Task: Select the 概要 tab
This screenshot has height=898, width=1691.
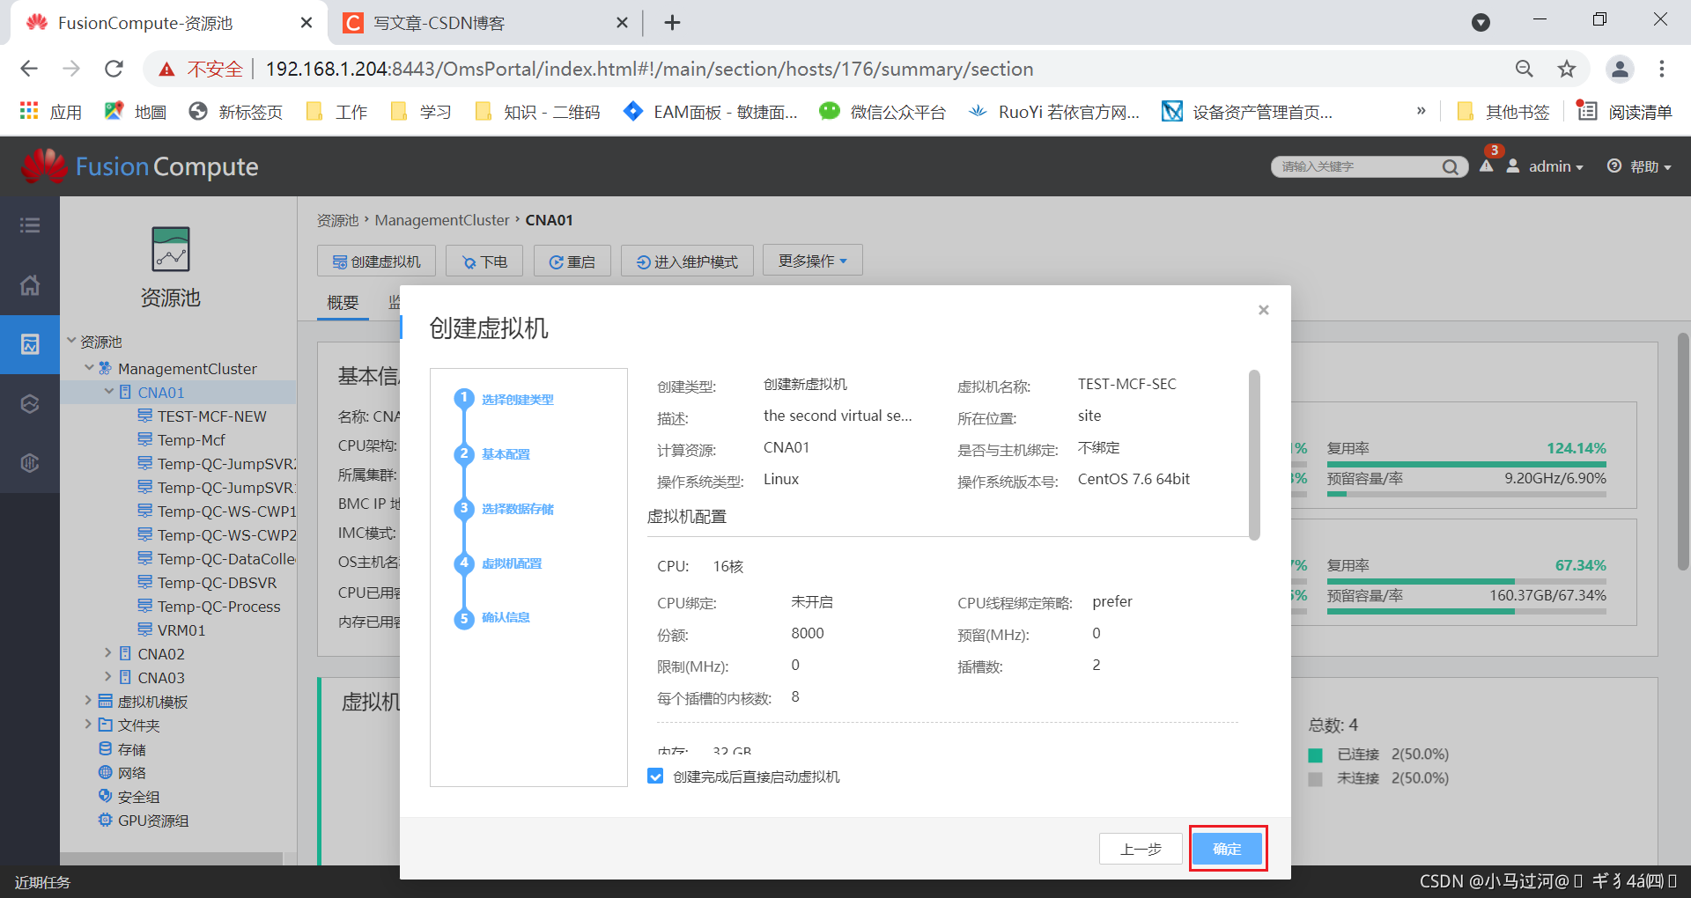Action: 342,302
